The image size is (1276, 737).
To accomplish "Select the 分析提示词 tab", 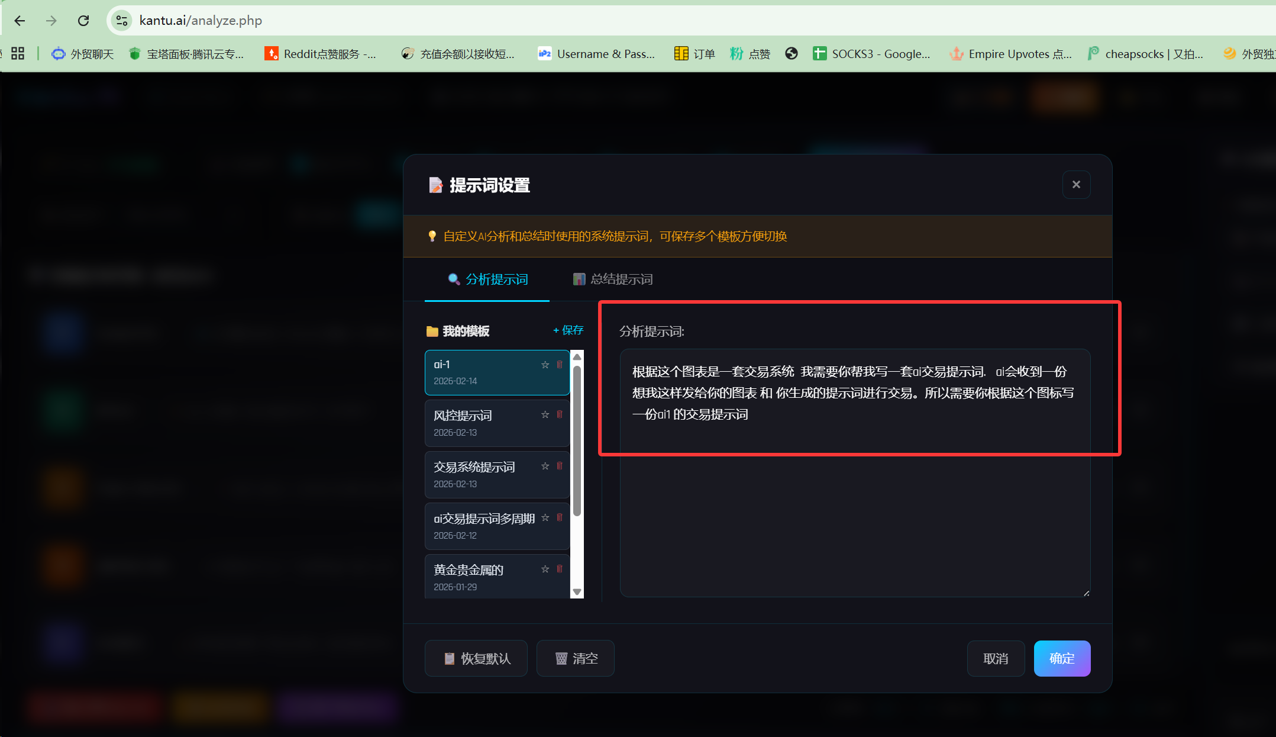I will (x=487, y=279).
